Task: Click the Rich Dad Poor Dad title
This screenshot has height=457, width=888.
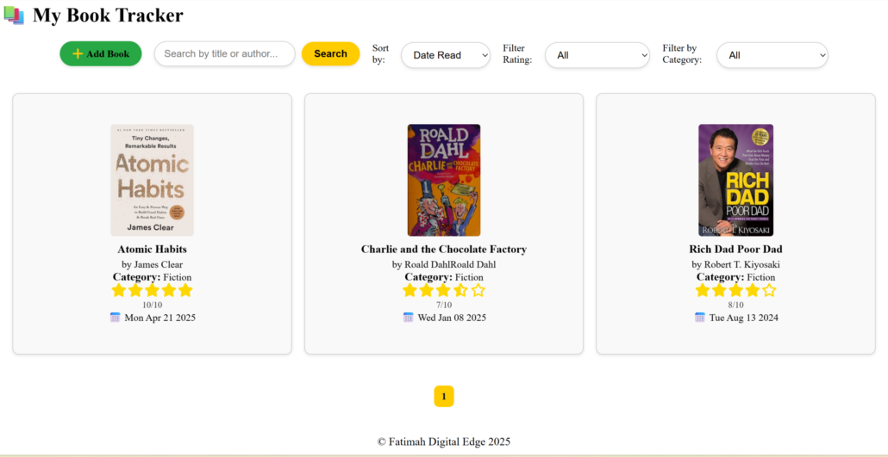Action: pyautogui.click(x=735, y=249)
